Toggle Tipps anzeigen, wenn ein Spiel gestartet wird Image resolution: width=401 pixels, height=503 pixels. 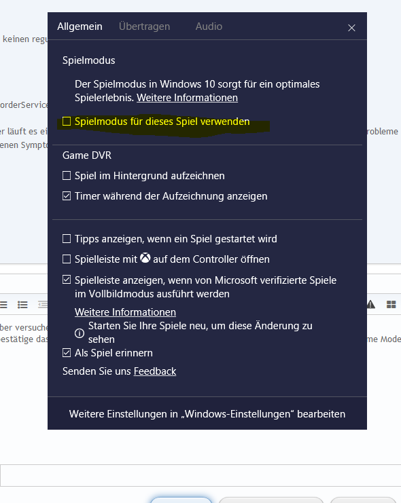pyautogui.click(x=67, y=239)
